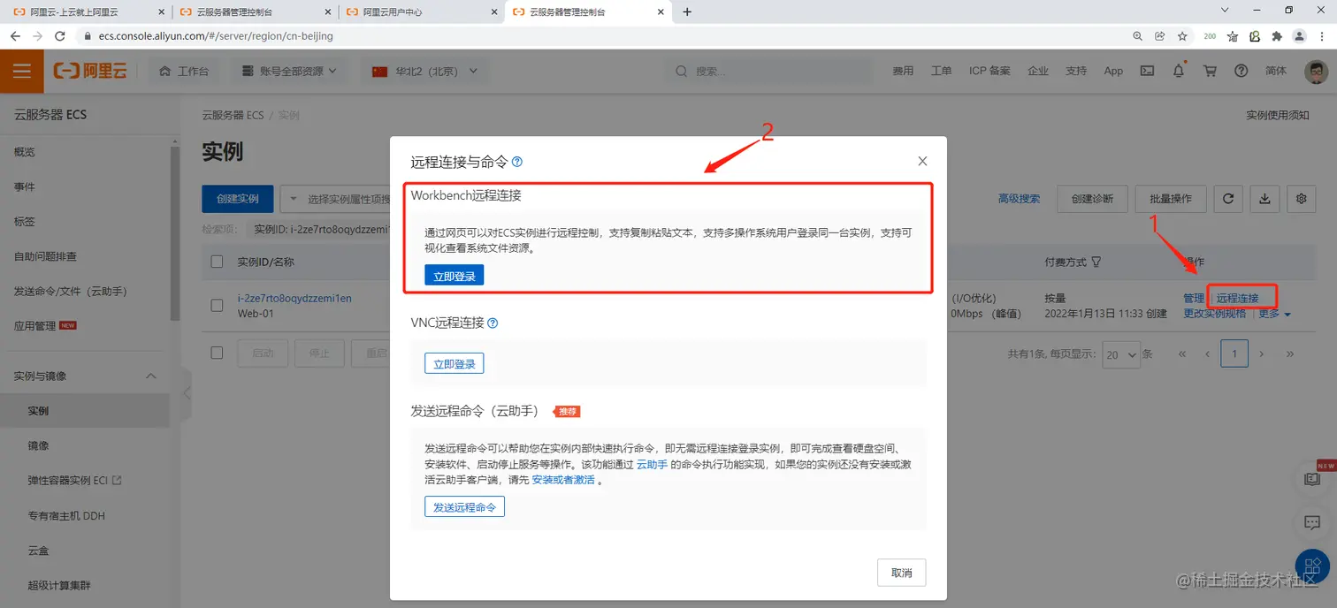Viewport: 1337px width, 608px height.
Task: Open the 选择实例属性项 filter dropdown
Action: [x=336, y=199]
